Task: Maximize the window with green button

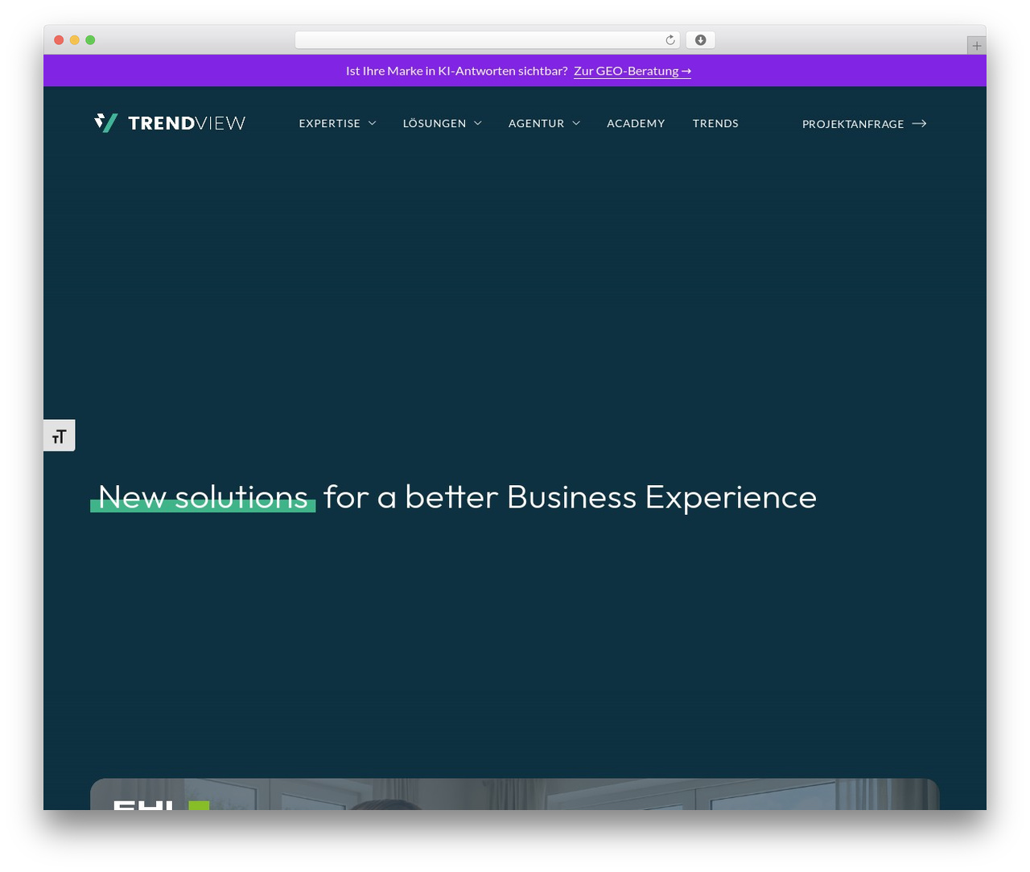Action: pos(90,40)
